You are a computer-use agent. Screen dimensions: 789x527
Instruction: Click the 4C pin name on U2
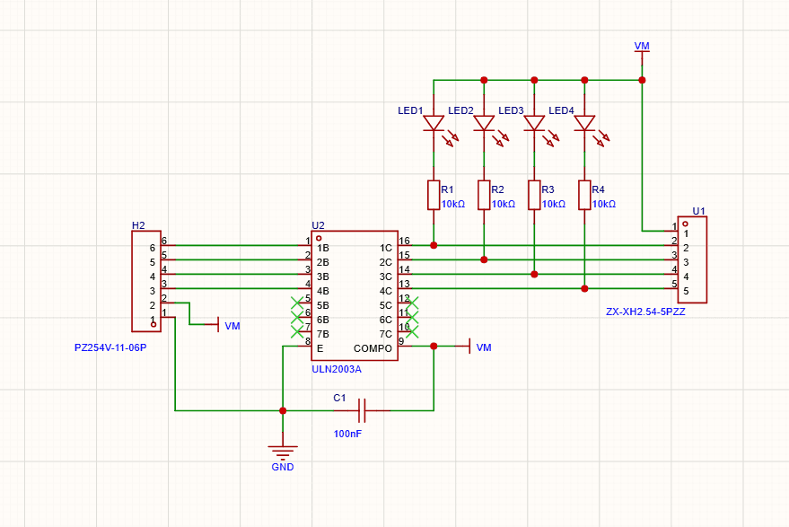pos(386,291)
